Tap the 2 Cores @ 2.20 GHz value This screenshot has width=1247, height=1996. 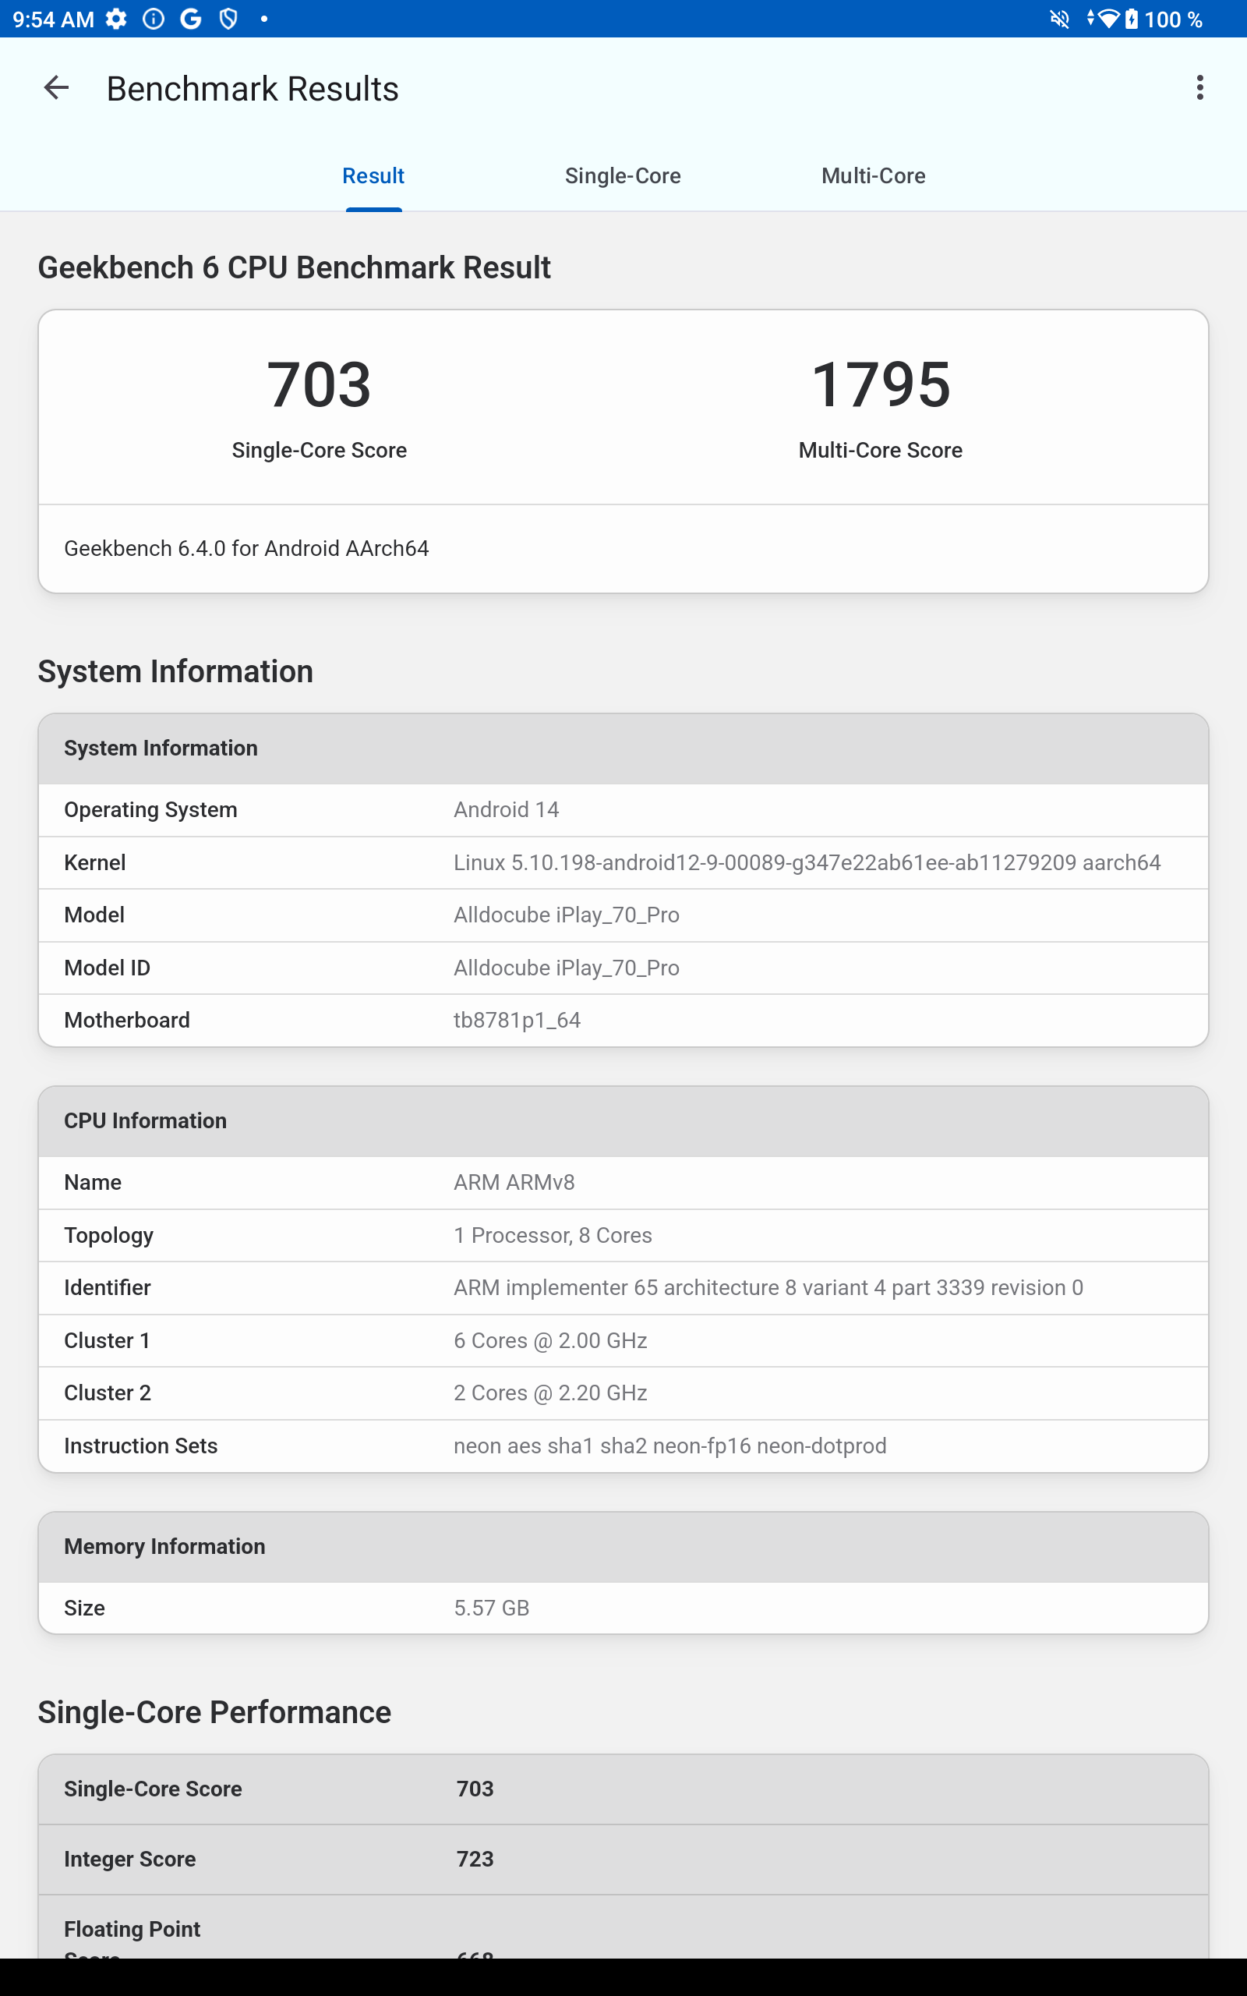[x=550, y=1393]
